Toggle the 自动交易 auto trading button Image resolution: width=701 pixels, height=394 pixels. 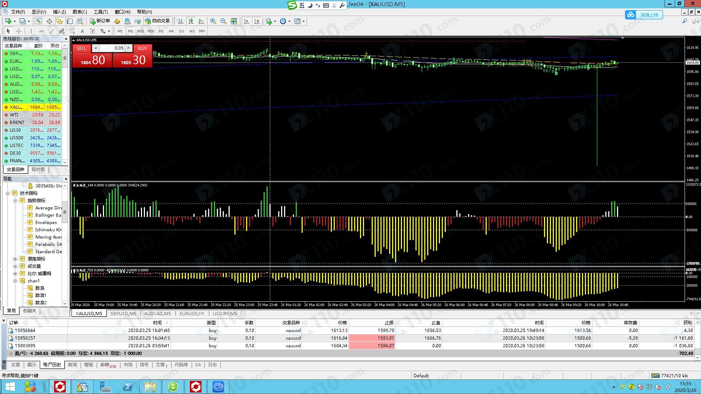[x=158, y=21]
